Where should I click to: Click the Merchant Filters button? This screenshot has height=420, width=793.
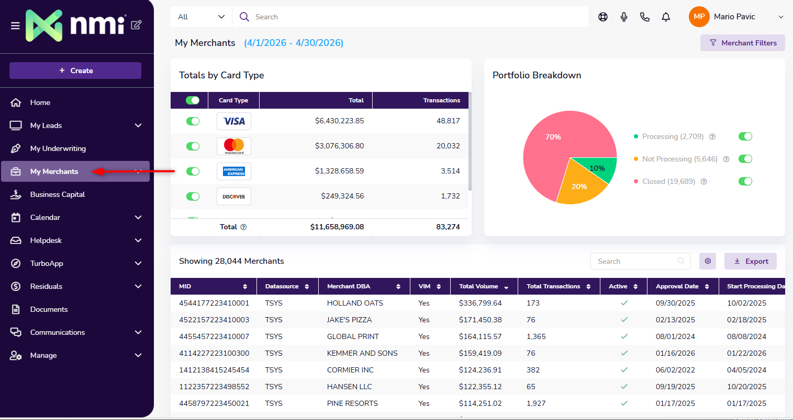[742, 43]
